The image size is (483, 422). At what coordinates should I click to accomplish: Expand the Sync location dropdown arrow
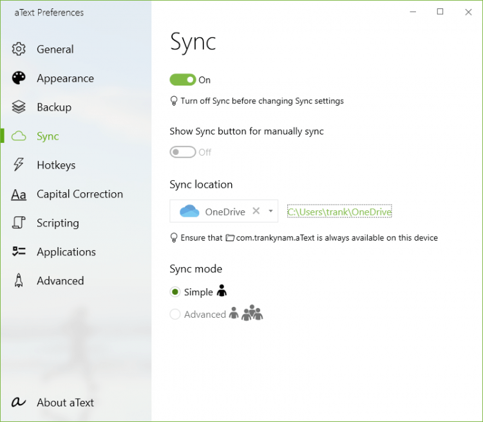pos(271,211)
